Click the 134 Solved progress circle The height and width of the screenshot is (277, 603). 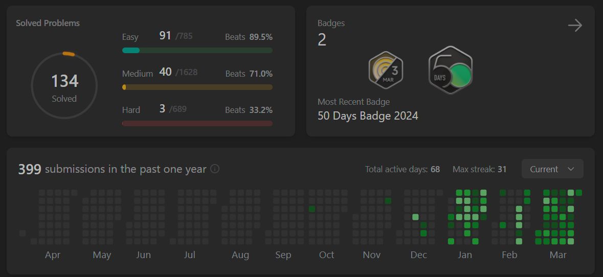pos(64,86)
